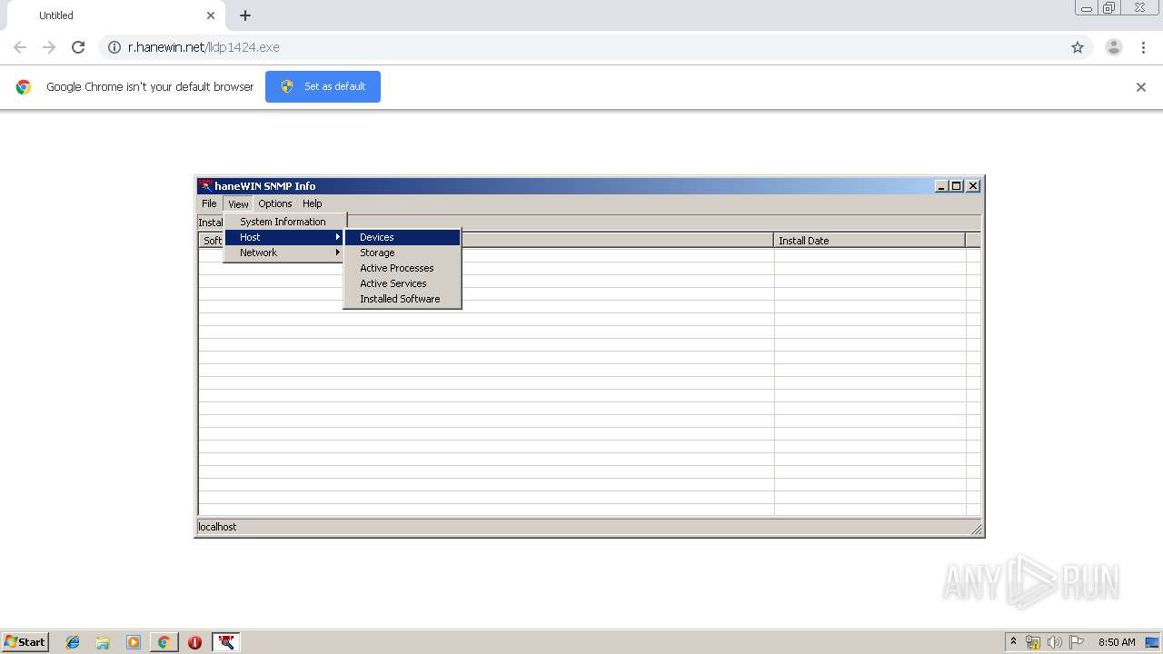Switch to Chrome taskbar button
The image size is (1163, 654).
[164, 642]
